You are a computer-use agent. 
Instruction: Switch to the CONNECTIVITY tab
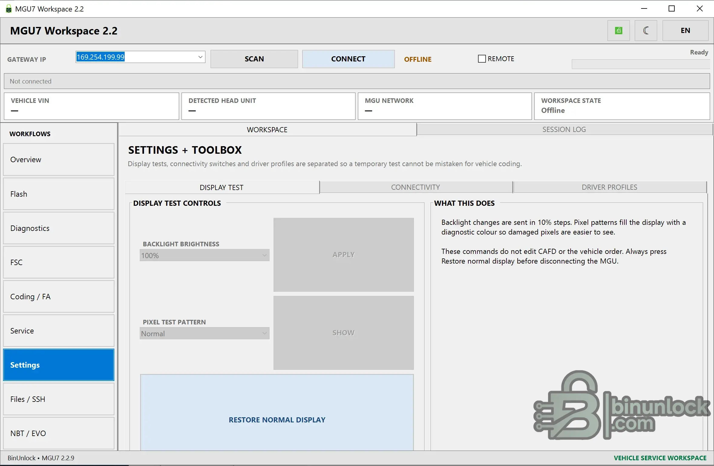pyautogui.click(x=416, y=187)
